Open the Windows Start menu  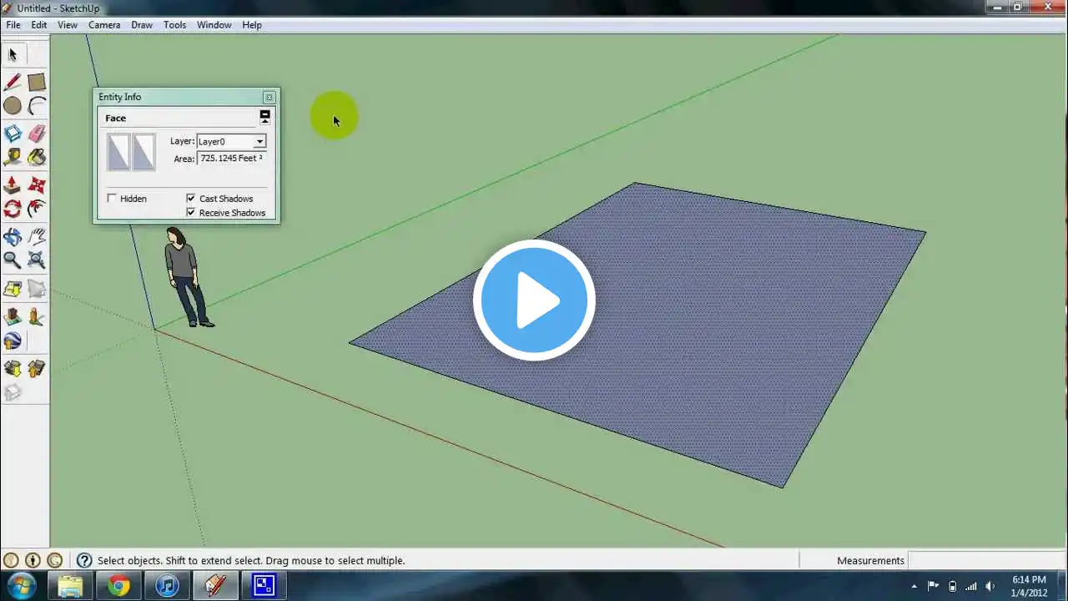pos(21,585)
